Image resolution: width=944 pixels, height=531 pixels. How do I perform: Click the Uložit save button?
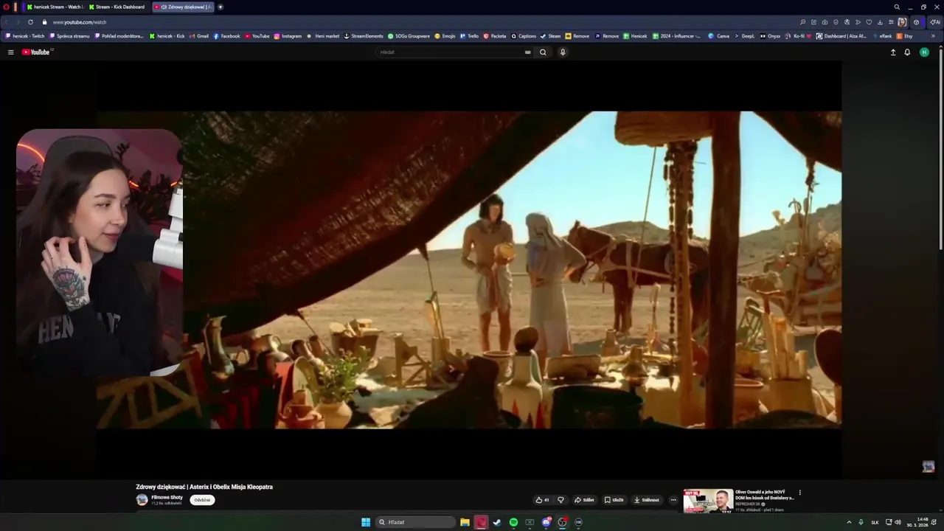tap(614, 500)
